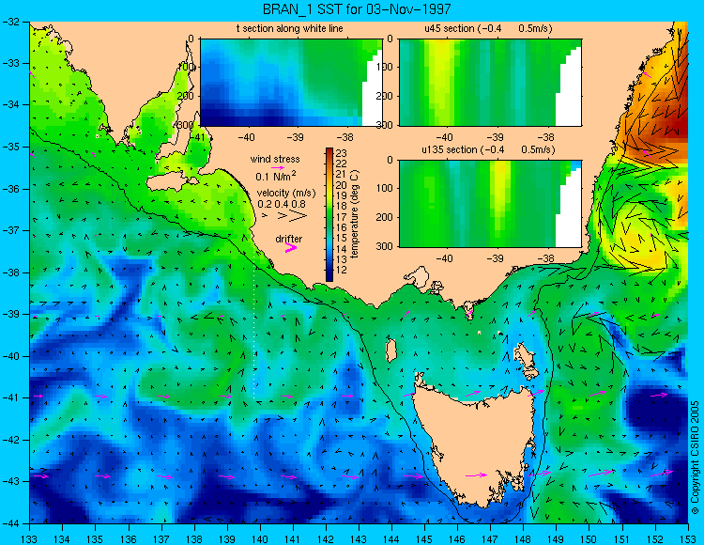Open the u45 velocity section inset plot

[x=490, y=83]
